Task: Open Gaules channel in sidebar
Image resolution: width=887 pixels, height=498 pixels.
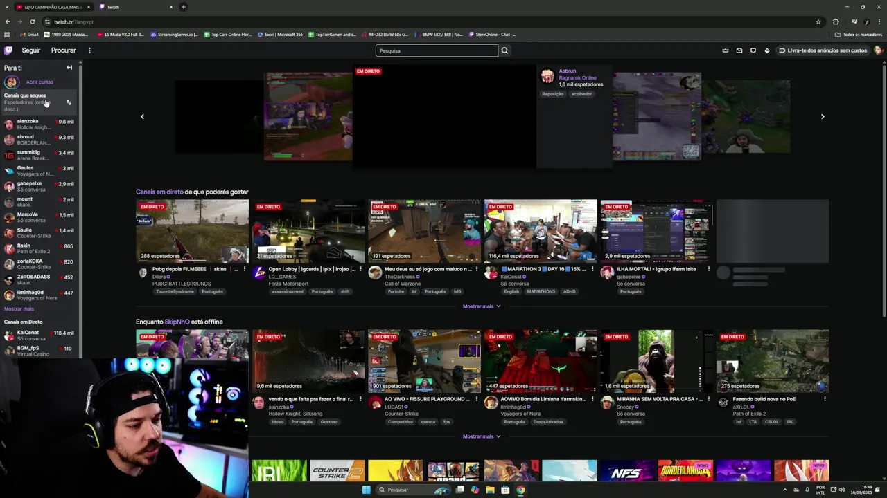Action: pyautogui.click(x=39, y=171)
